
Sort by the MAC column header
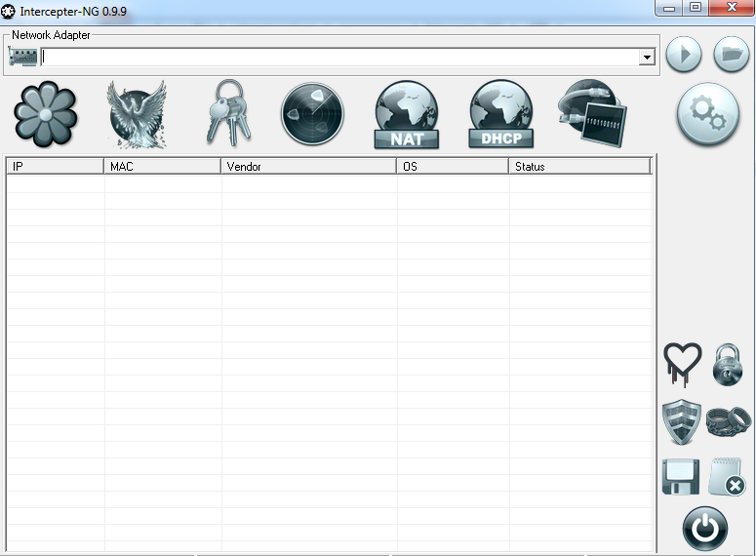[162, 167]
